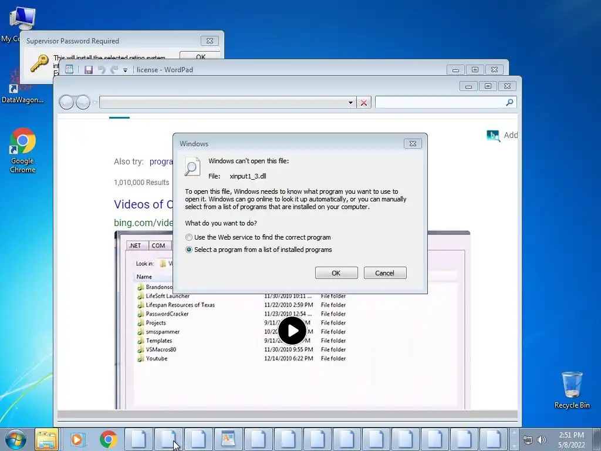Open Google Chrome from taskbar

[x=109, y=439]
